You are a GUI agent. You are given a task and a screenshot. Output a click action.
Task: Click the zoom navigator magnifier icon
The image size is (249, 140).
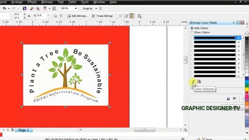point(185,130)
